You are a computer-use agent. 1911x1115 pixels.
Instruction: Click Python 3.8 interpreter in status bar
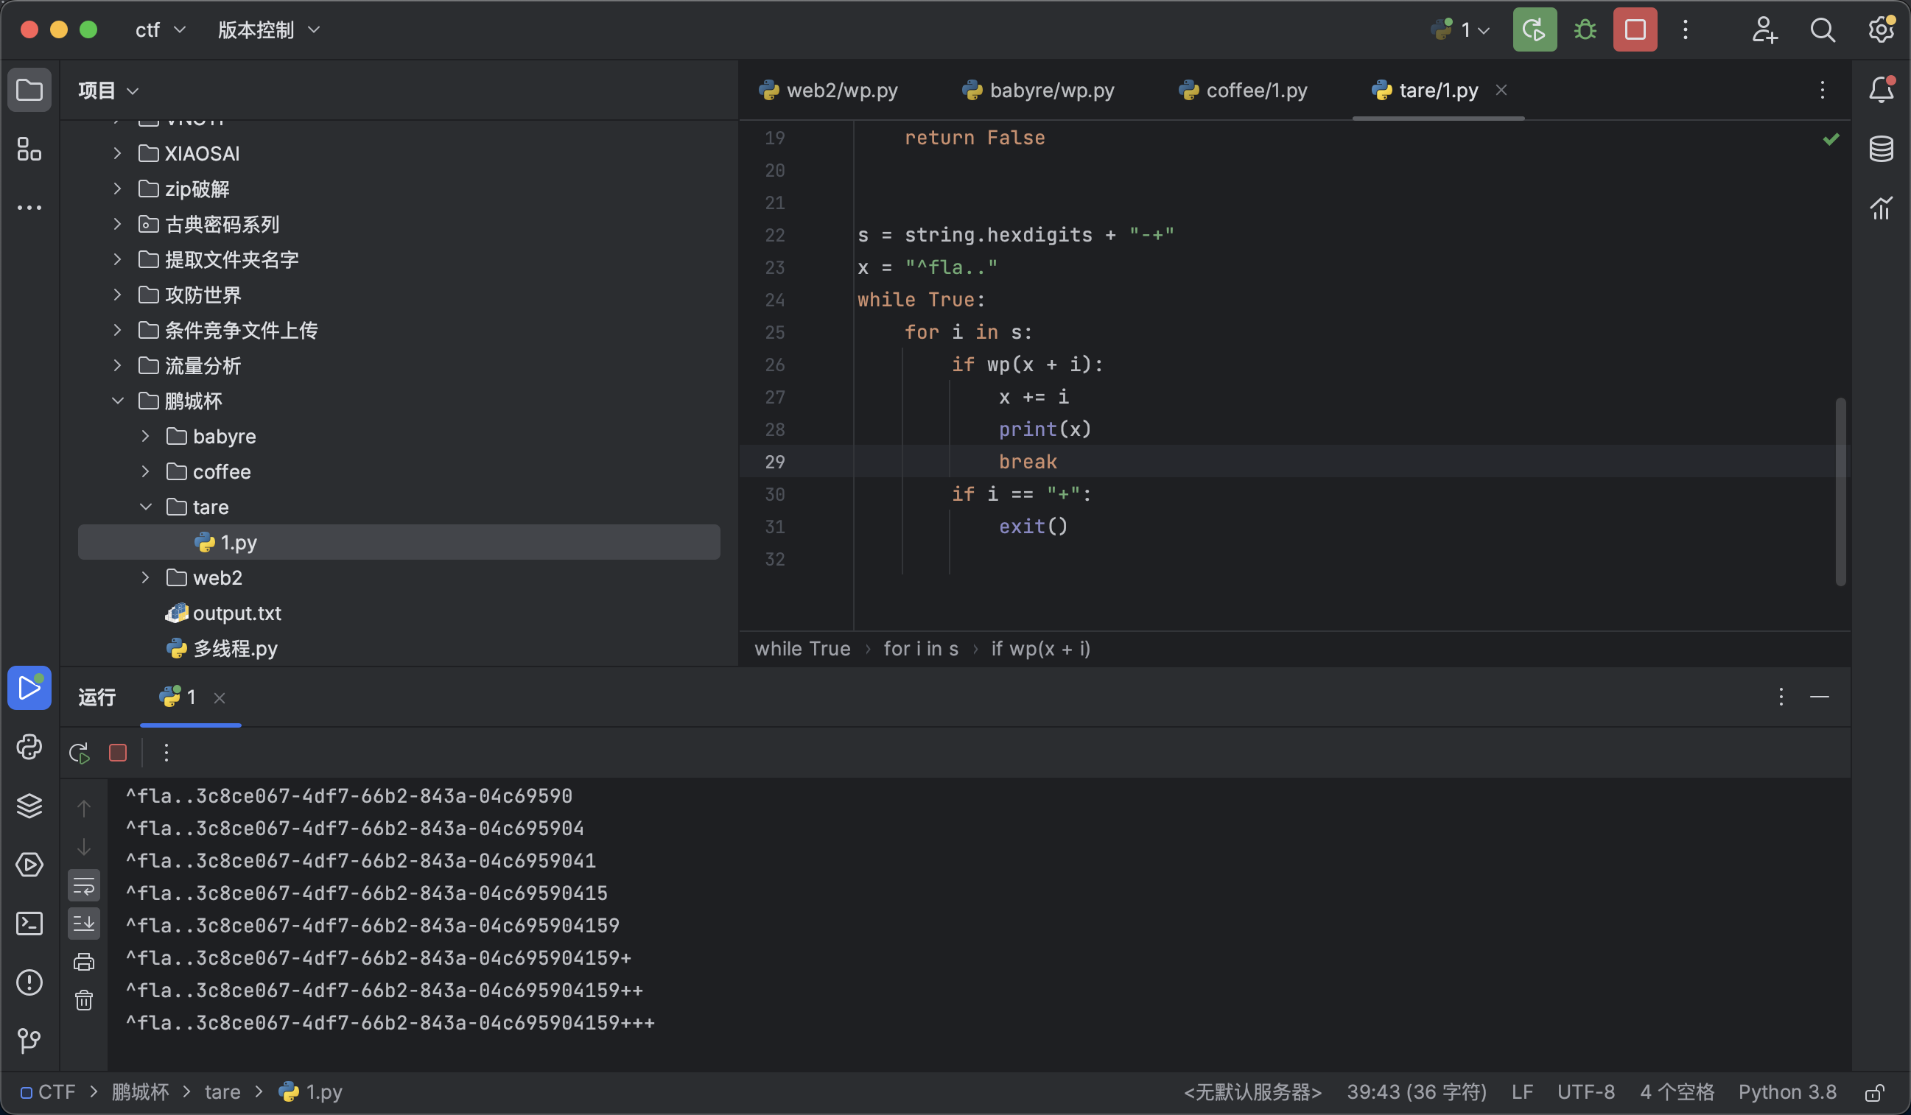pyautogui.click(x=1787, y=1092)
